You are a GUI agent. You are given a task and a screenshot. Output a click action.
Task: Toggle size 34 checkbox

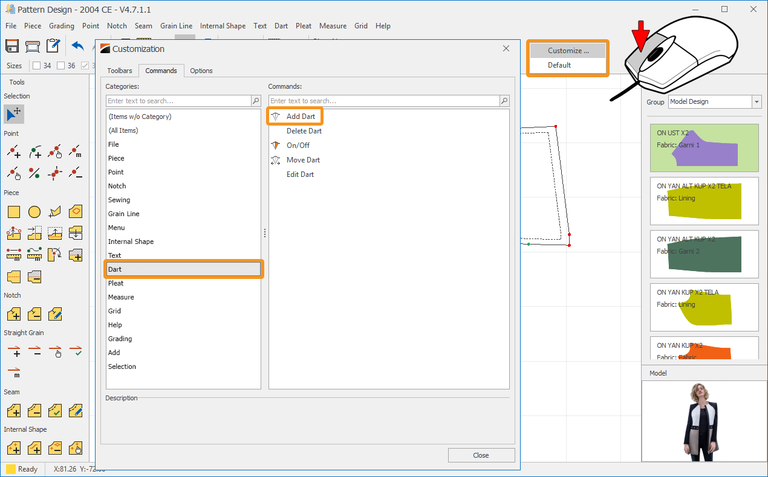point(36,66)
